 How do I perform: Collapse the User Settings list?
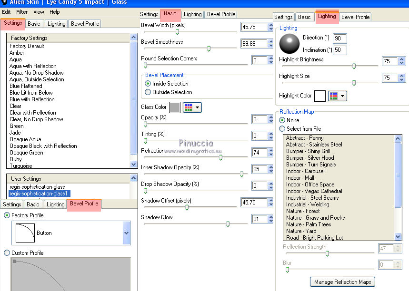pos(133,178)
